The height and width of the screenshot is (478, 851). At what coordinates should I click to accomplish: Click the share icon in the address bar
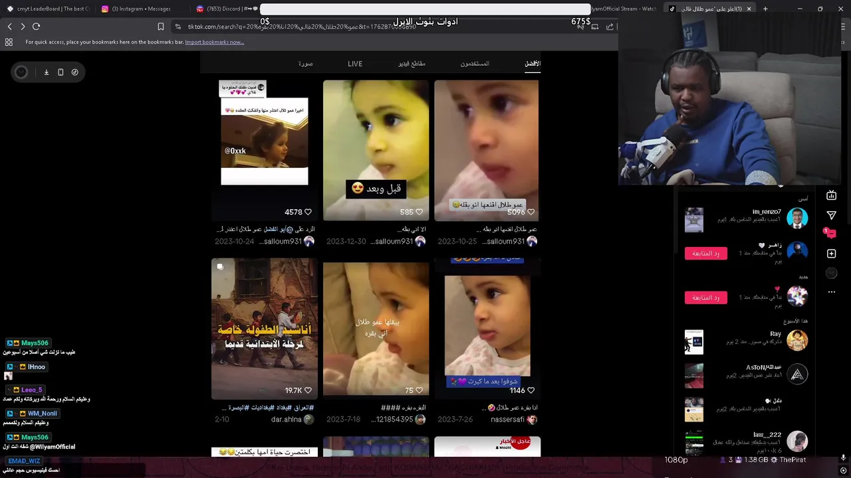coord(609,27)
